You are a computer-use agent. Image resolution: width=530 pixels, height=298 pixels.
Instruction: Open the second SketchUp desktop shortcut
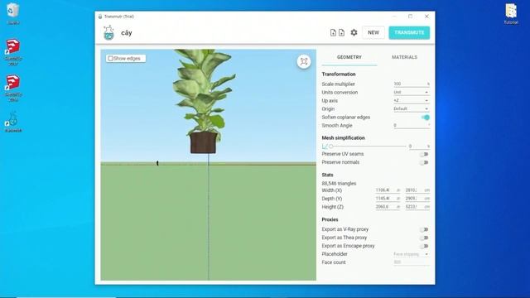tap(13, 88)
